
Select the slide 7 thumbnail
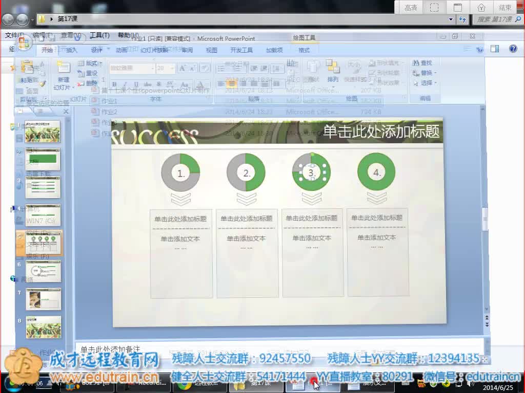43,299
